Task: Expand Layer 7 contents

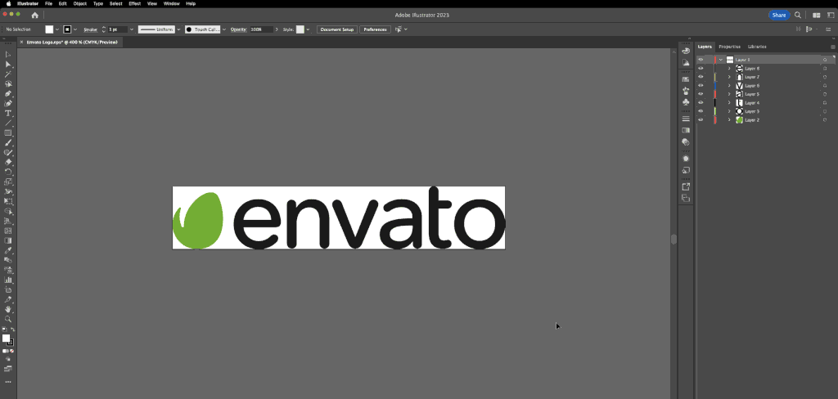Action: point(729,77)
